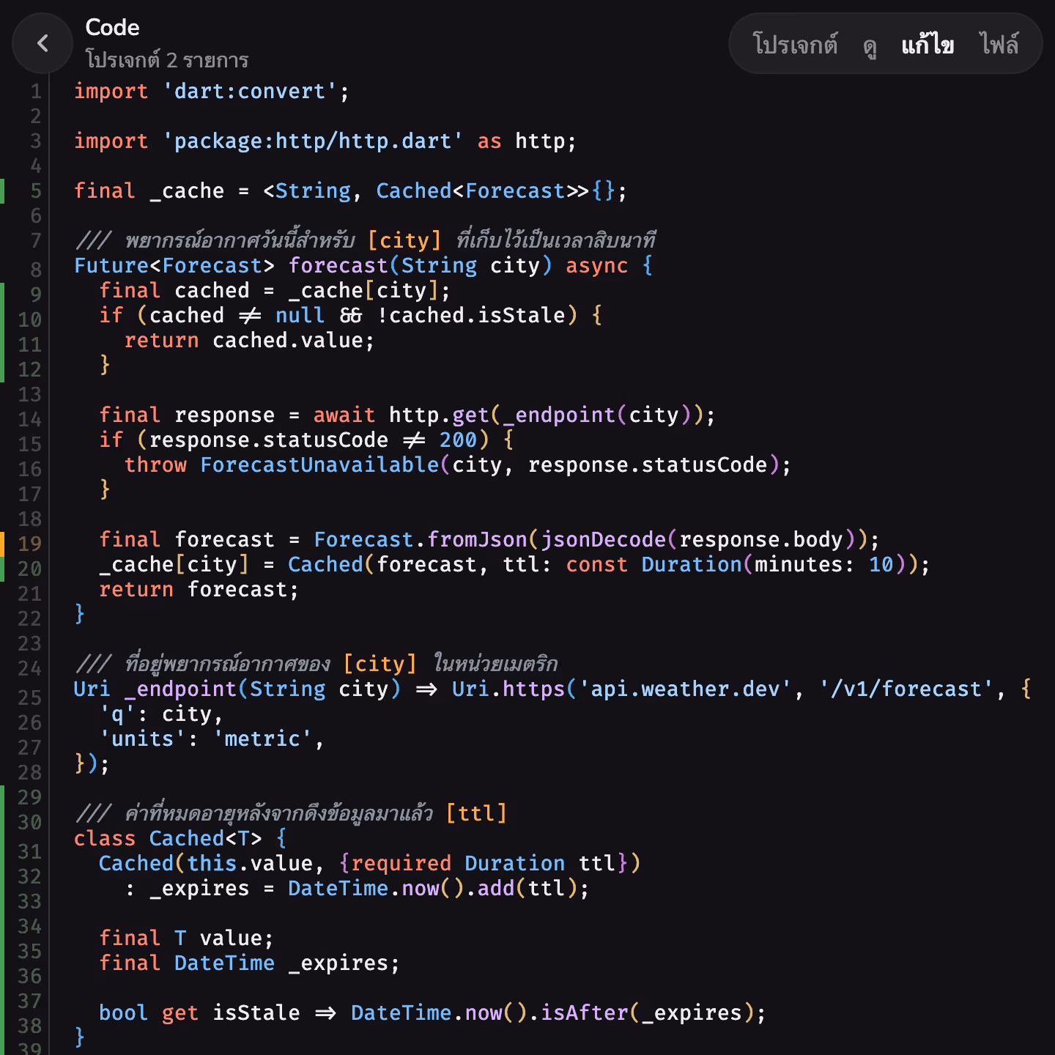Click line number 19 in the gutter

29,544
